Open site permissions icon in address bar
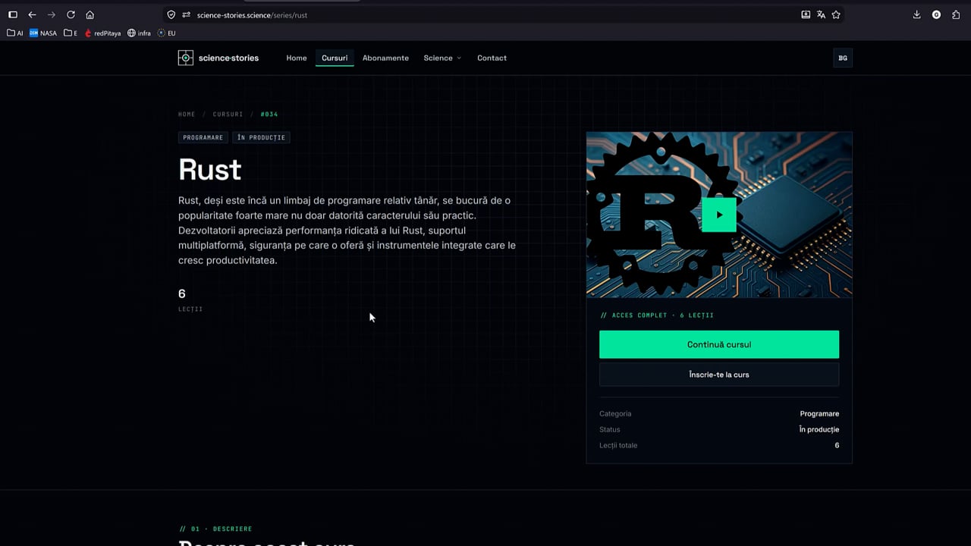Viewport: 971px width, 546px height. point(186,14)
